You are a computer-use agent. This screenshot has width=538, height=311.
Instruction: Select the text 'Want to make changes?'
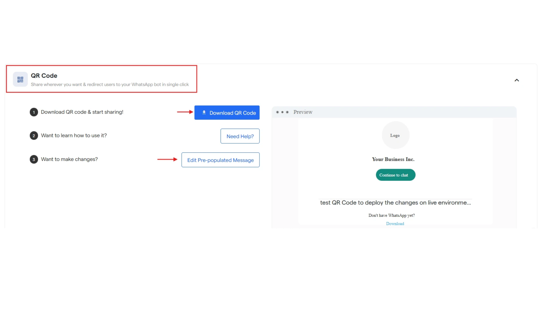(69, 159)
